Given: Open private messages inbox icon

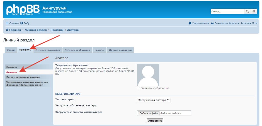Looking at the screenshot, I should (212, 23).
